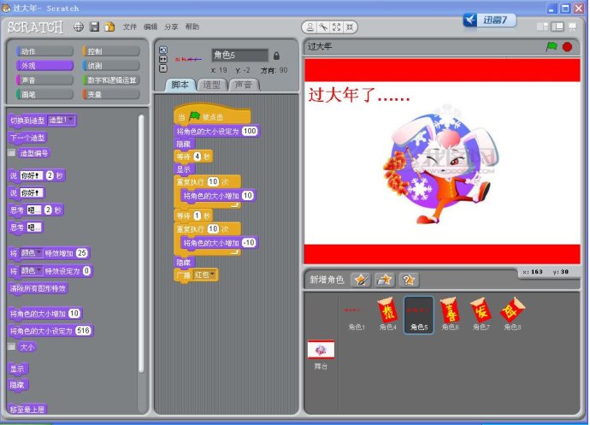
Task: Click the 清除所有图形特效 block
Action: pos(38,288)
